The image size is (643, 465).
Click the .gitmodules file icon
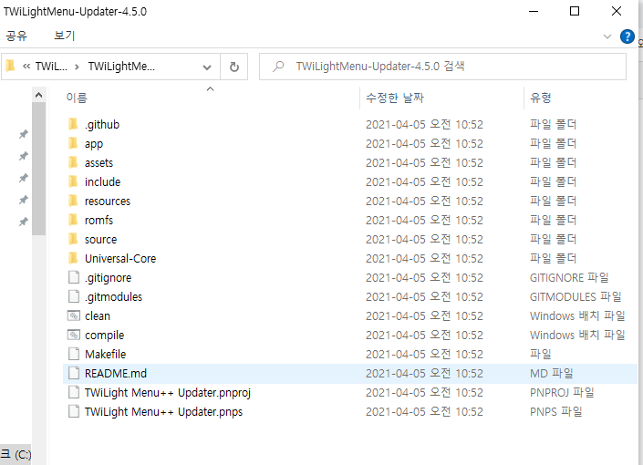click(x=74, y=296)
